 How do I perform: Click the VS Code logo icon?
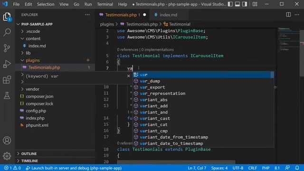click(5, 4)
